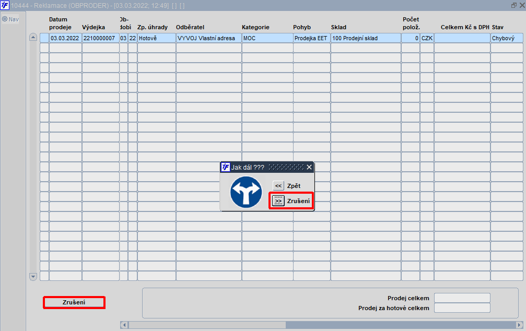The height and width of the screenshot is (331, 526).
Task: Click the Stav cell showing Chybový
Action: (x=507, y=38)
